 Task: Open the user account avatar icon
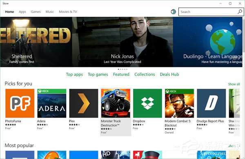pyautogui.click(x=173, y=12)
